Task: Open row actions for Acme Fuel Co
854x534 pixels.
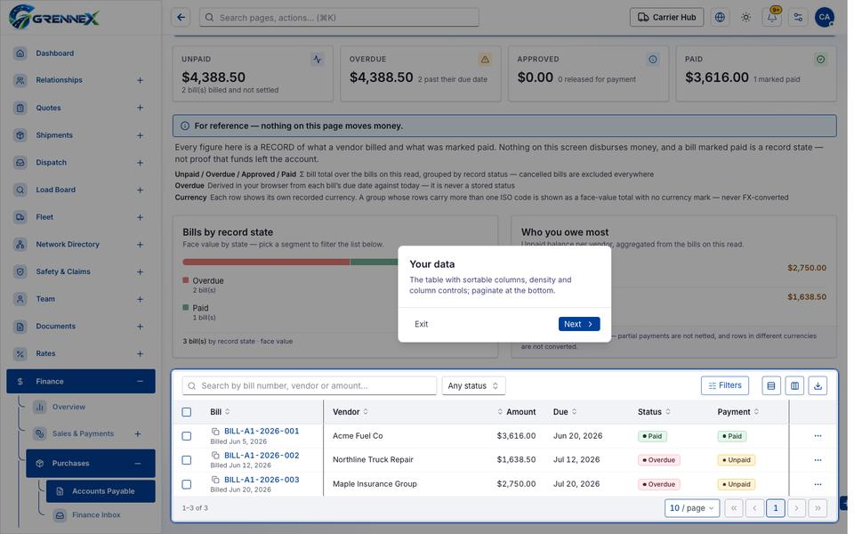Action: point(818,436)
